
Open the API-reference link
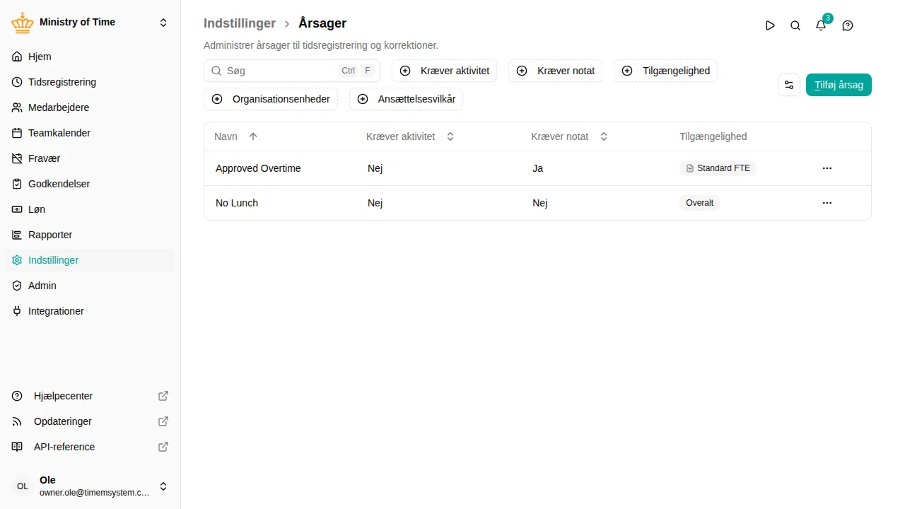(x=90, y=447)
